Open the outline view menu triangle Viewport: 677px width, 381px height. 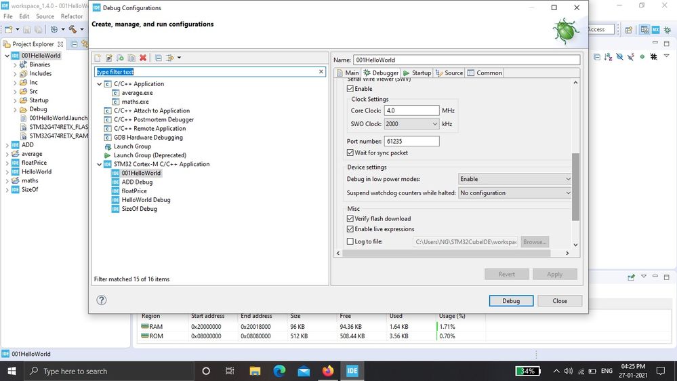(x=667, y=56)
